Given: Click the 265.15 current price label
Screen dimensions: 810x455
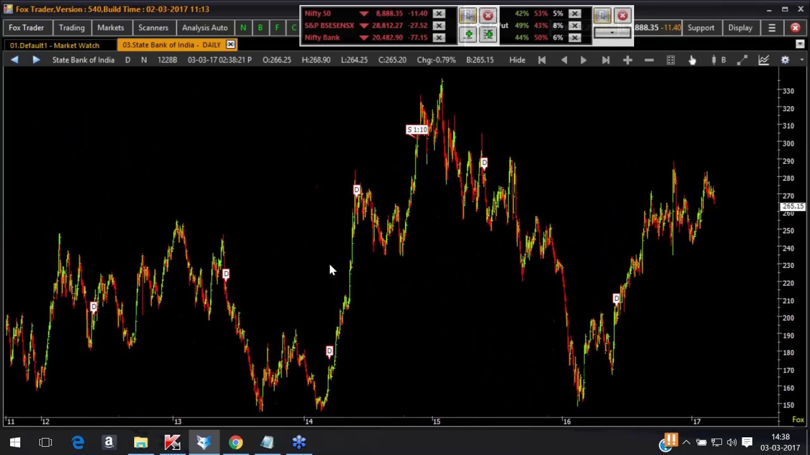Looking at the screenshot, I should 792,207.
